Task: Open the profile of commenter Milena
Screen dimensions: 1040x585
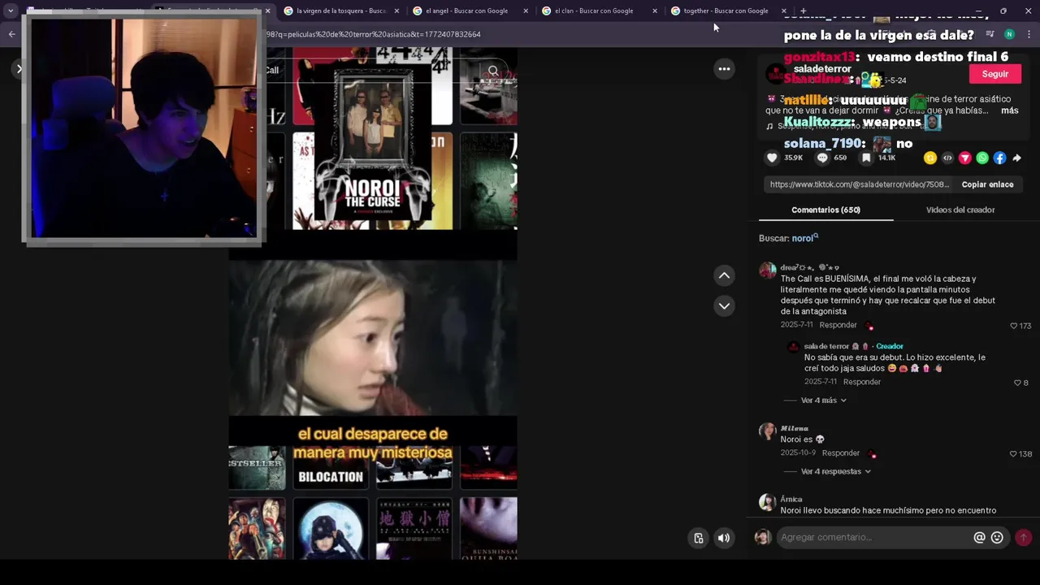Action: coord(794,428)
